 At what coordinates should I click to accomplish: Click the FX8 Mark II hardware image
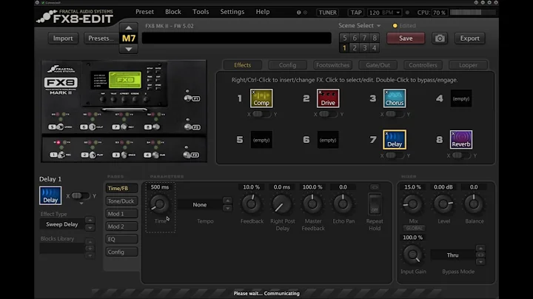pyautogui.click(x=124, y=111)
